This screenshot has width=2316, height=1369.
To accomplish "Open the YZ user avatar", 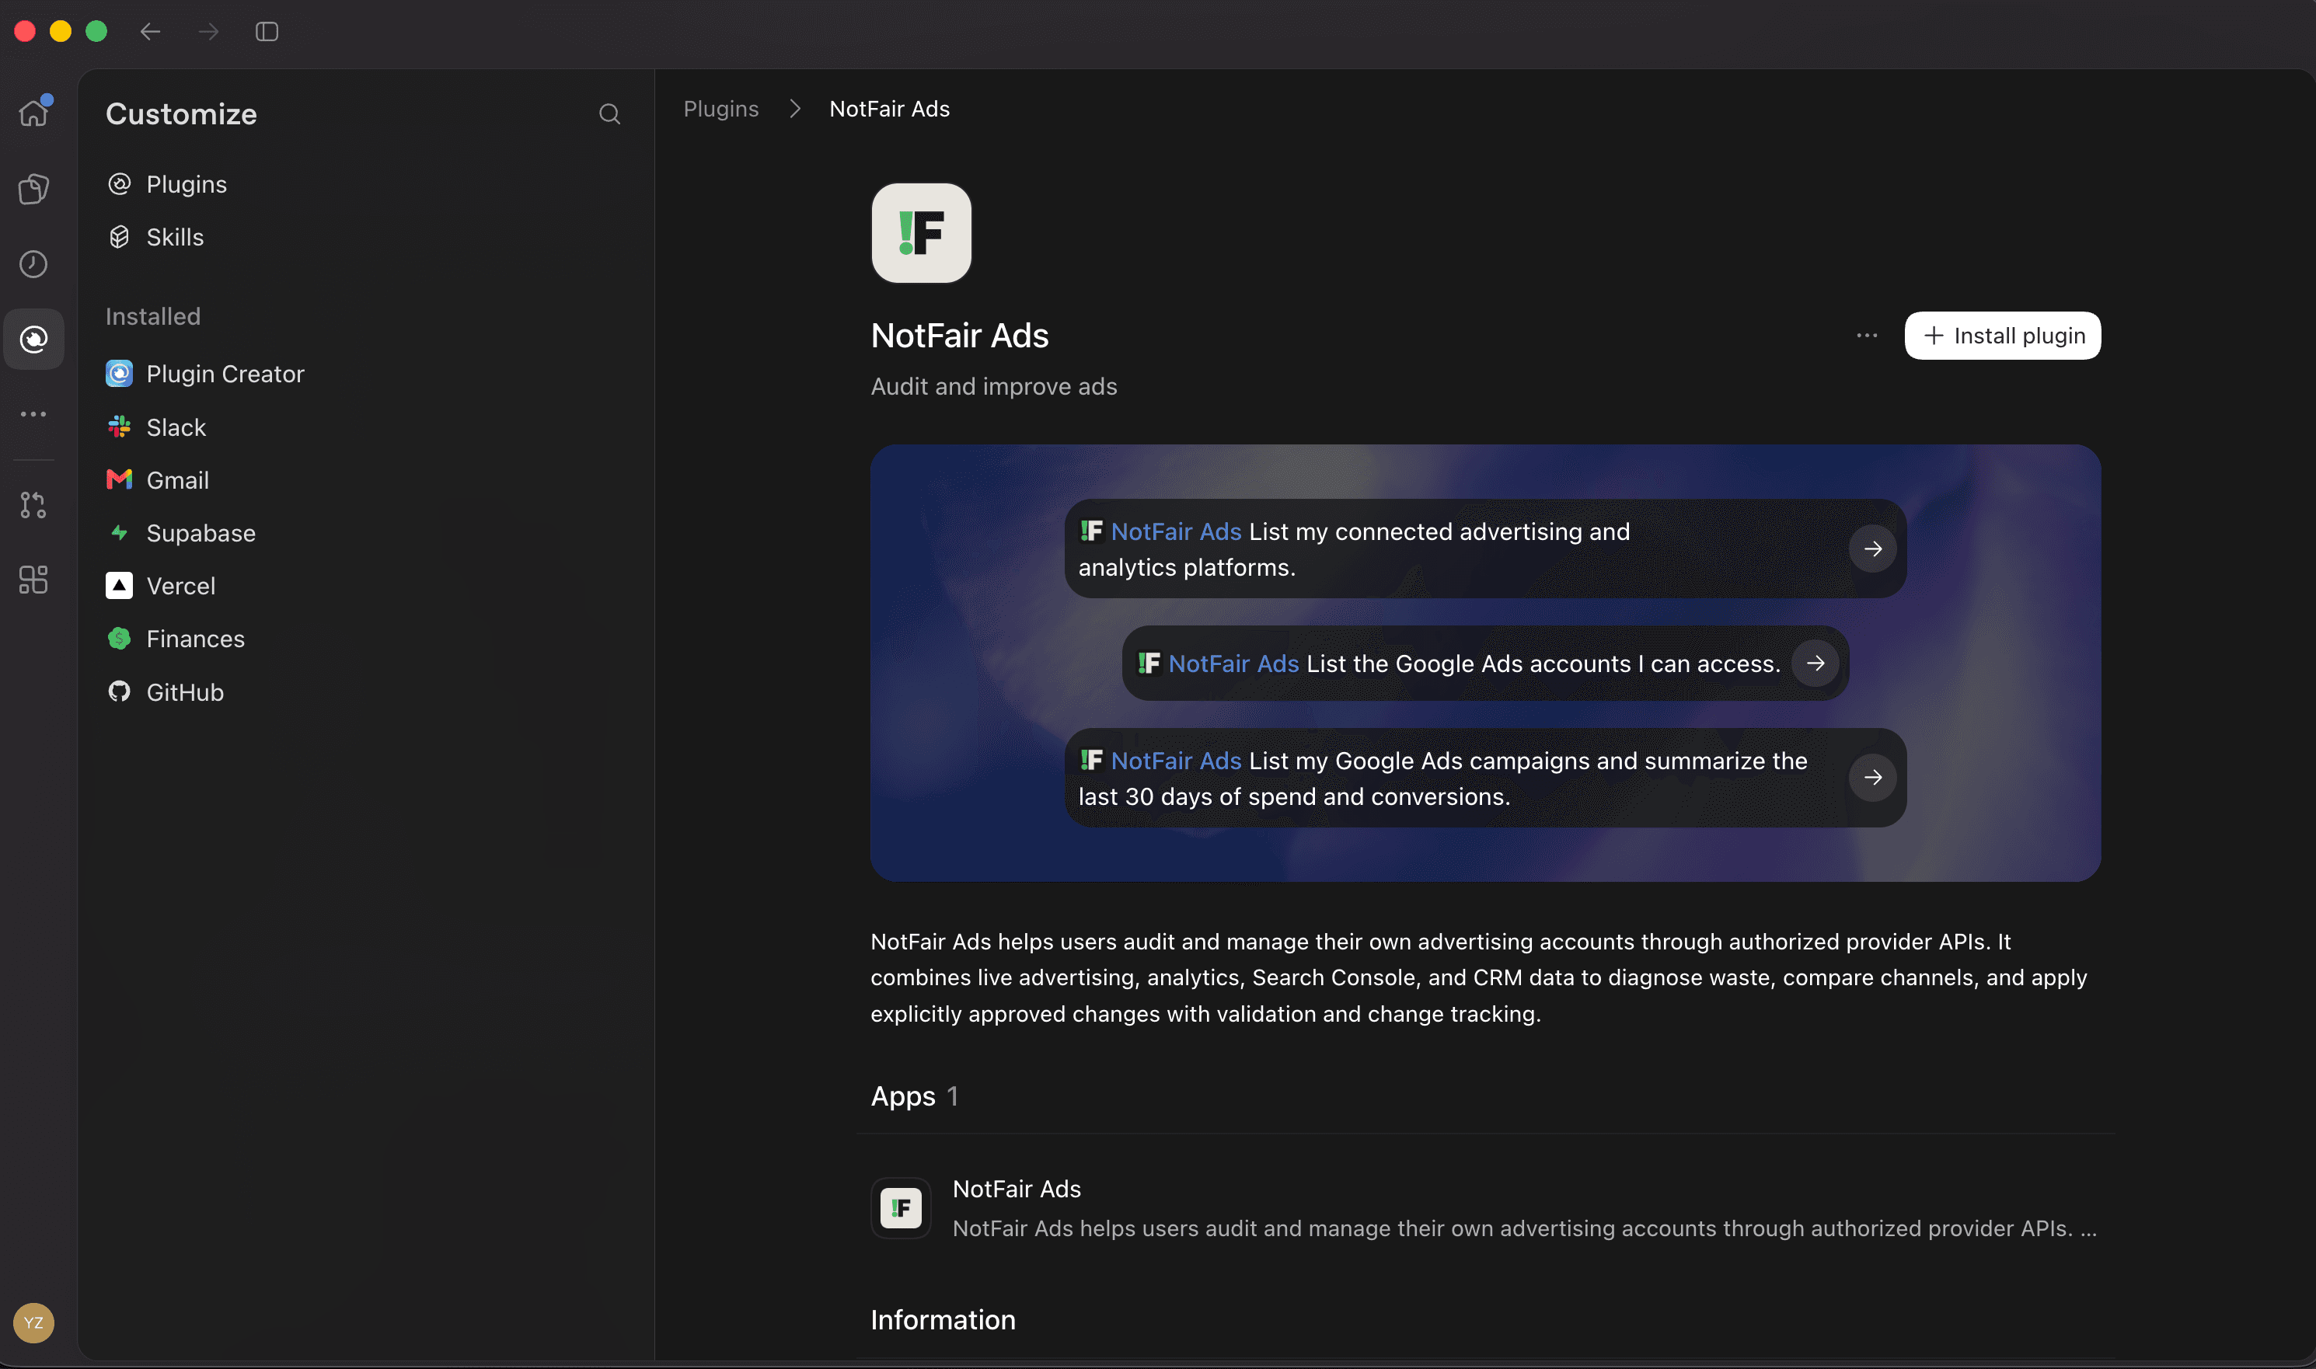I will [x=33, y=1323].
